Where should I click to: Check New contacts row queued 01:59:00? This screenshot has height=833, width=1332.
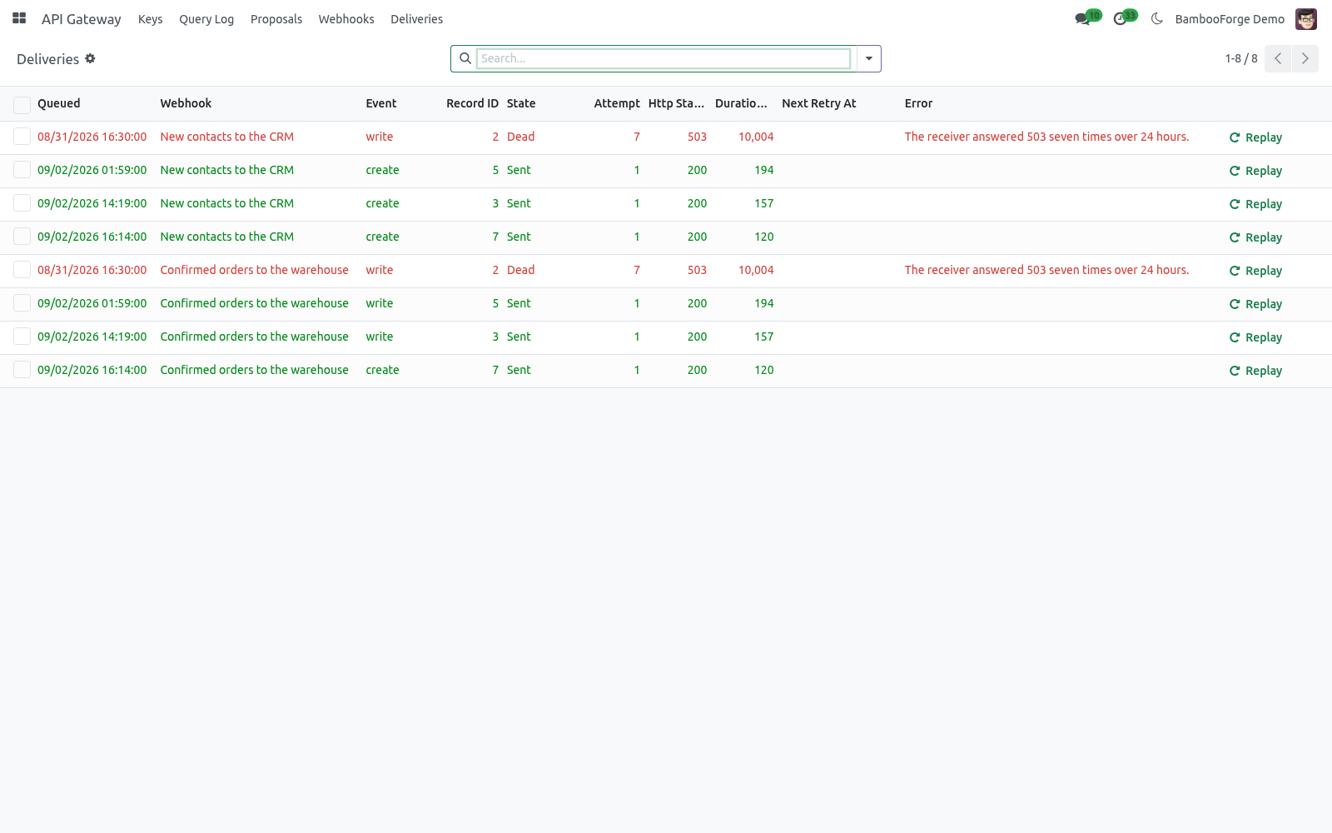coord(22,170)
